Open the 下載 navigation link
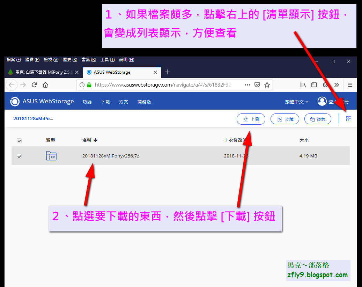362x287 pixels. click(105, 102)
